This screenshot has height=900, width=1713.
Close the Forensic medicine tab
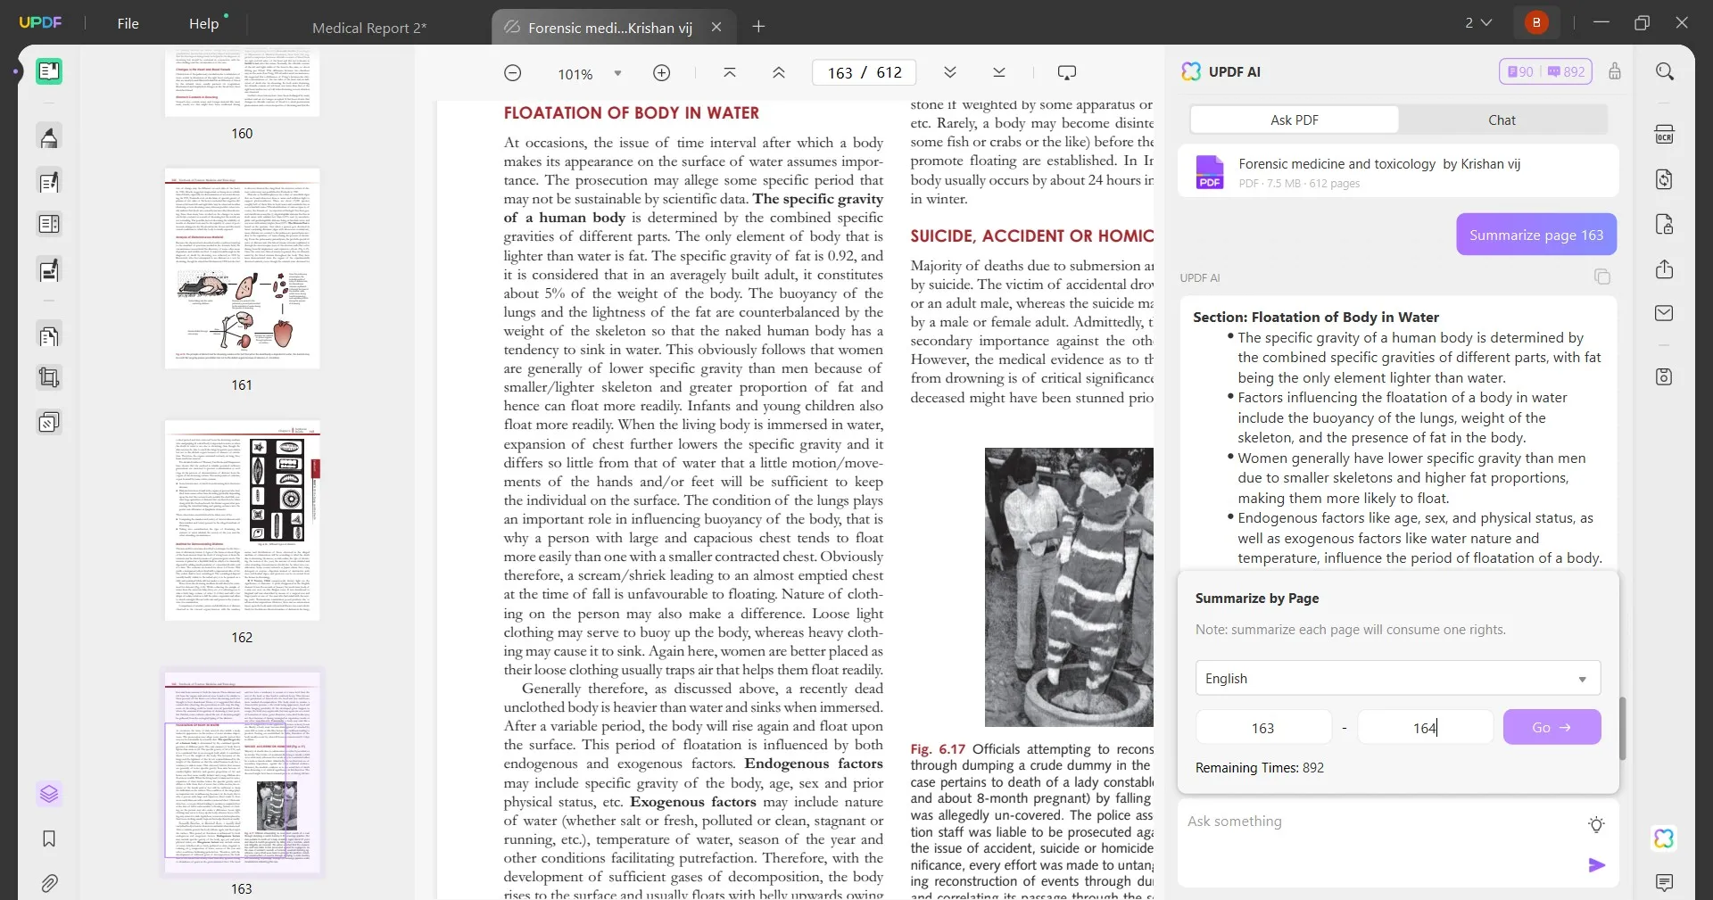point(716,28)
